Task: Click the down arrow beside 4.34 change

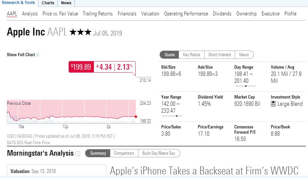Action: coord(97,66)
